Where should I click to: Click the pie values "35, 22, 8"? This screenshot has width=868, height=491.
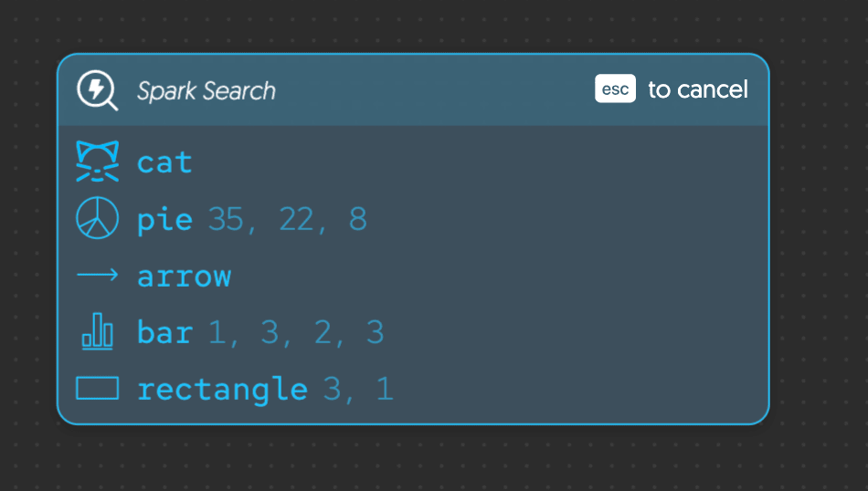click(x=288, y=220)
